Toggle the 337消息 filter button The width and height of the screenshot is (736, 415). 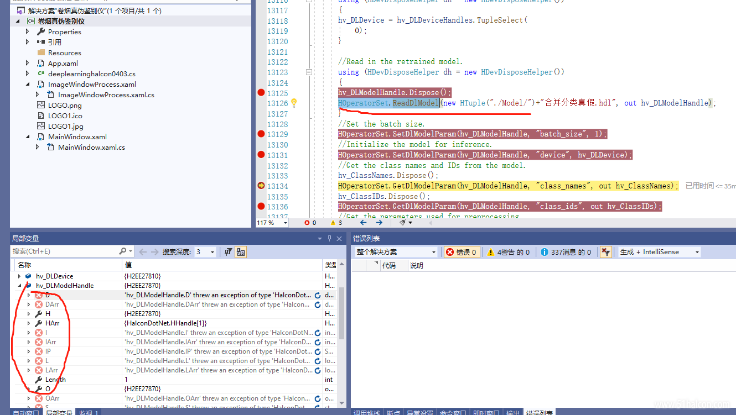566,252
